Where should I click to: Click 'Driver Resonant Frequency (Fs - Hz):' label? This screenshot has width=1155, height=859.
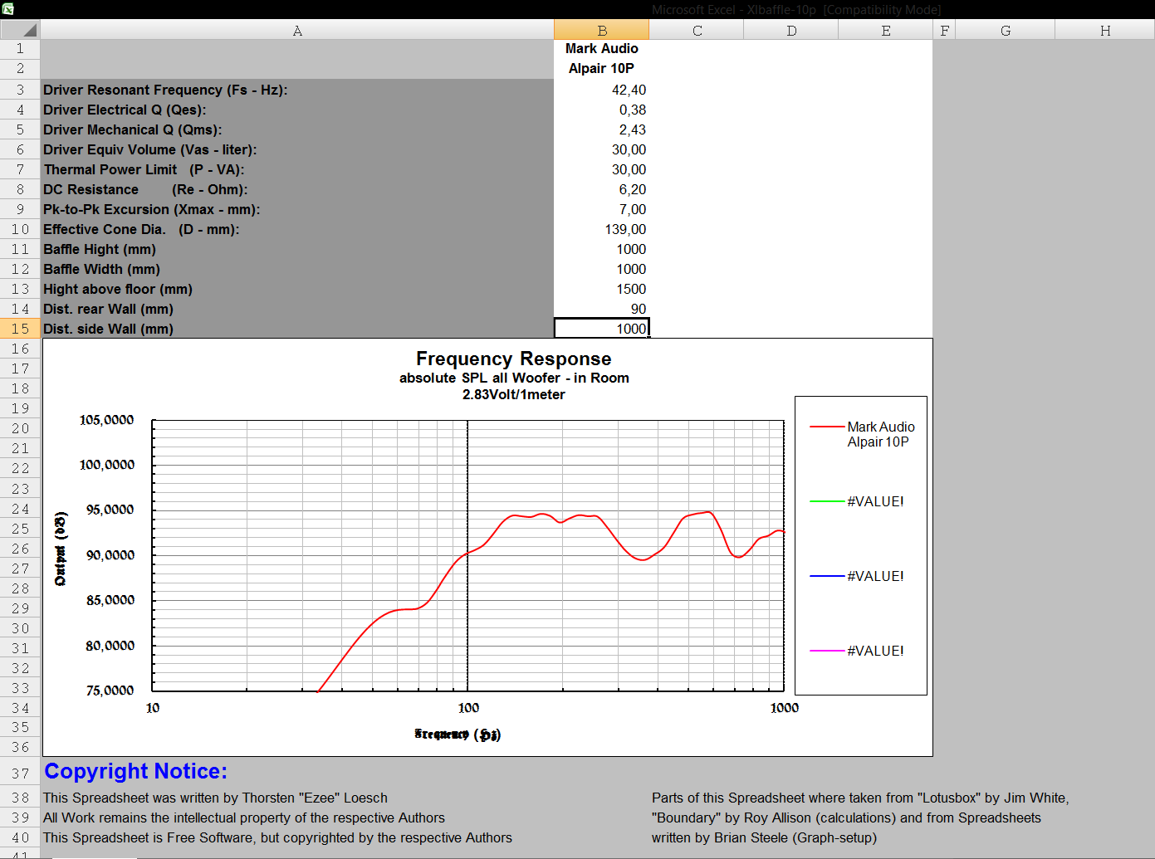pos(165,90)
